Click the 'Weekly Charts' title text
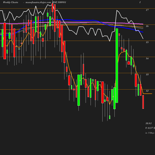155x155 pixels. pos(11,2)
